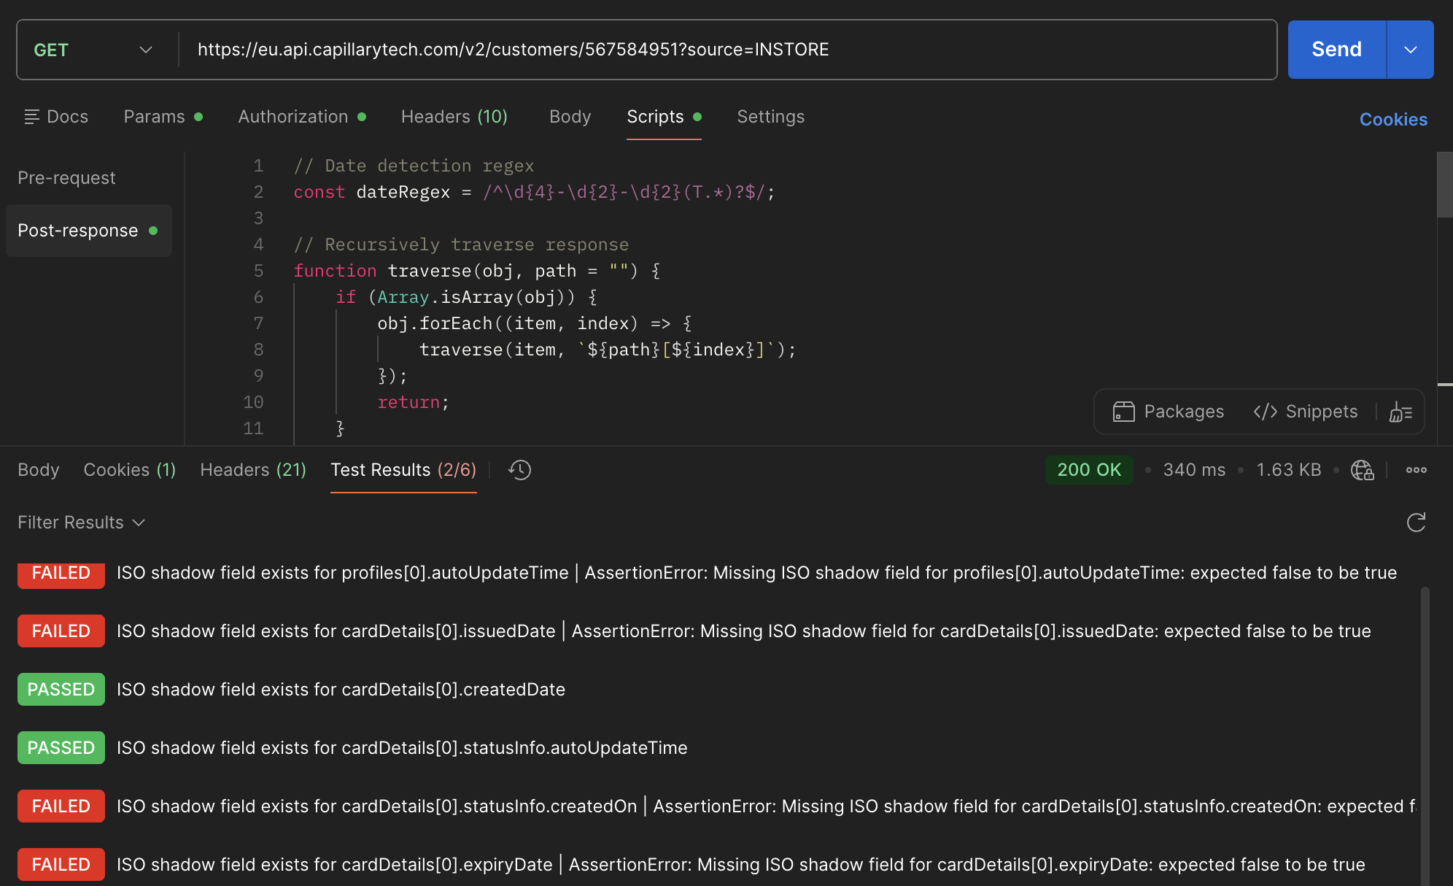This screenshot has height=886, width=1453.
Task: Switch to response Headers (21) tab
Action: (253, 470)
